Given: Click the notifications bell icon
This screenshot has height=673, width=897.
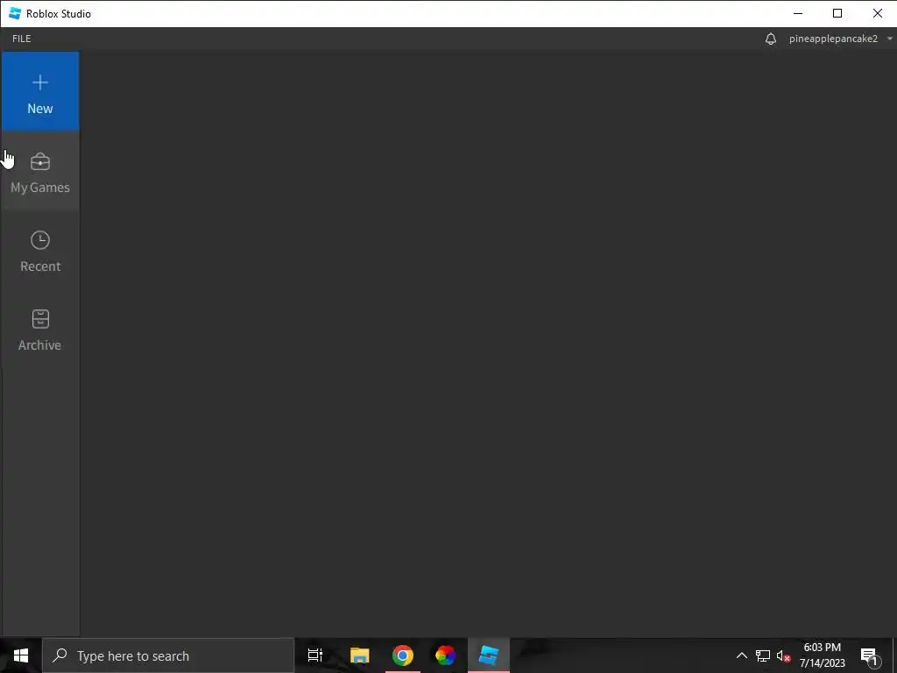Looking at the screenshot, I should coord(771,39).
